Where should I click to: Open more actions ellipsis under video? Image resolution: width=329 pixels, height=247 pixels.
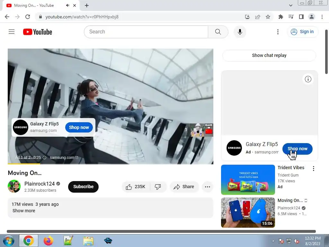tap(208, 187)
